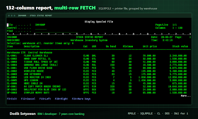Click USB FLASH DRIVE 64GB description

coord(38,68)
